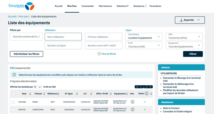The height and width of the screenshot is (114, 214).
Task: Sort table by Équipement column arrows
Action: [x=127, y=94]
